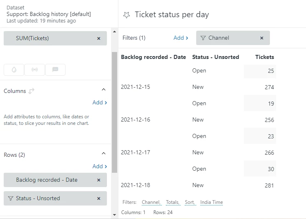Click the broadcast signal icon button
Screen dimensions: 306x219
34,70
